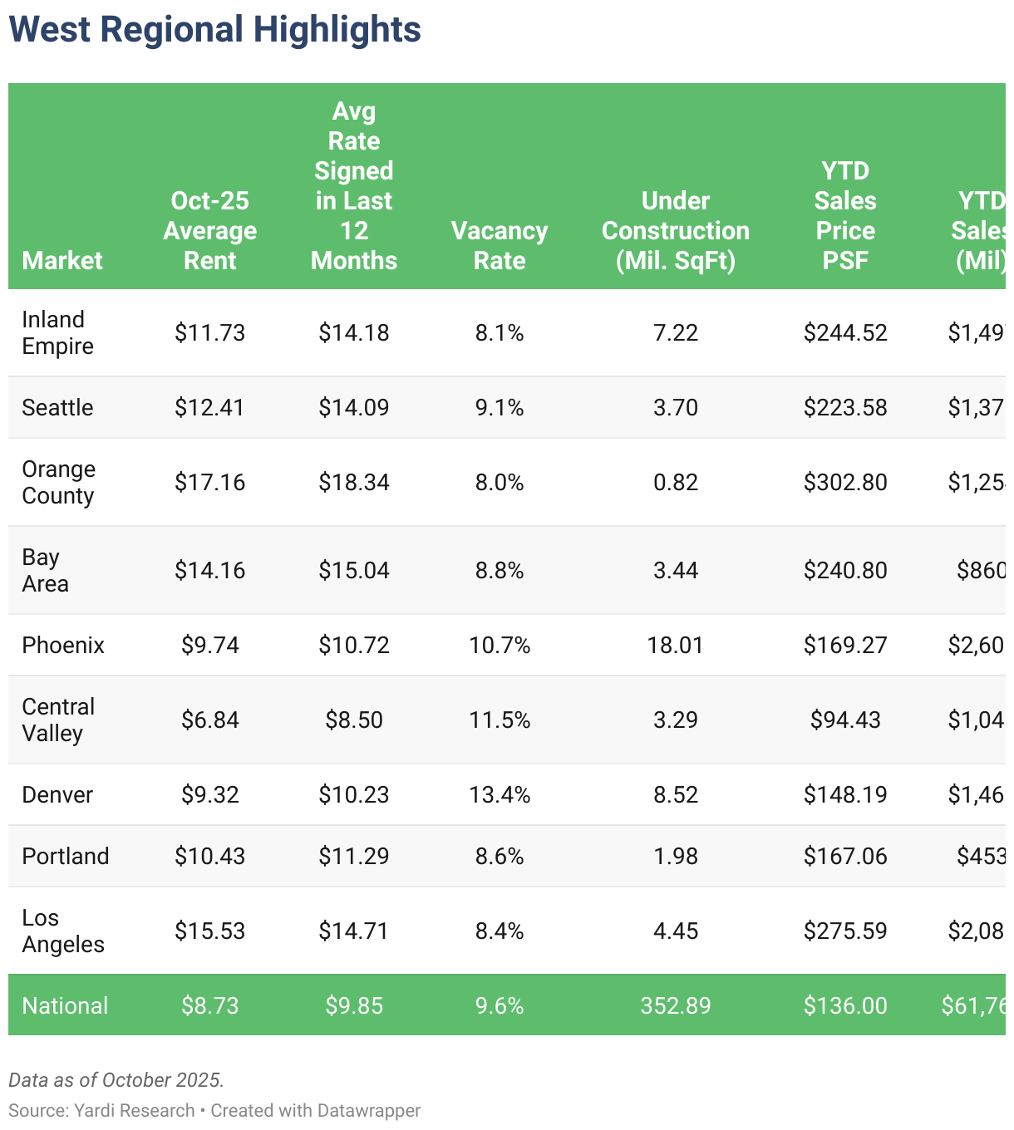1014x1130 pixels.
Task: Select the Bay Area row label
Action: (45, 570)
